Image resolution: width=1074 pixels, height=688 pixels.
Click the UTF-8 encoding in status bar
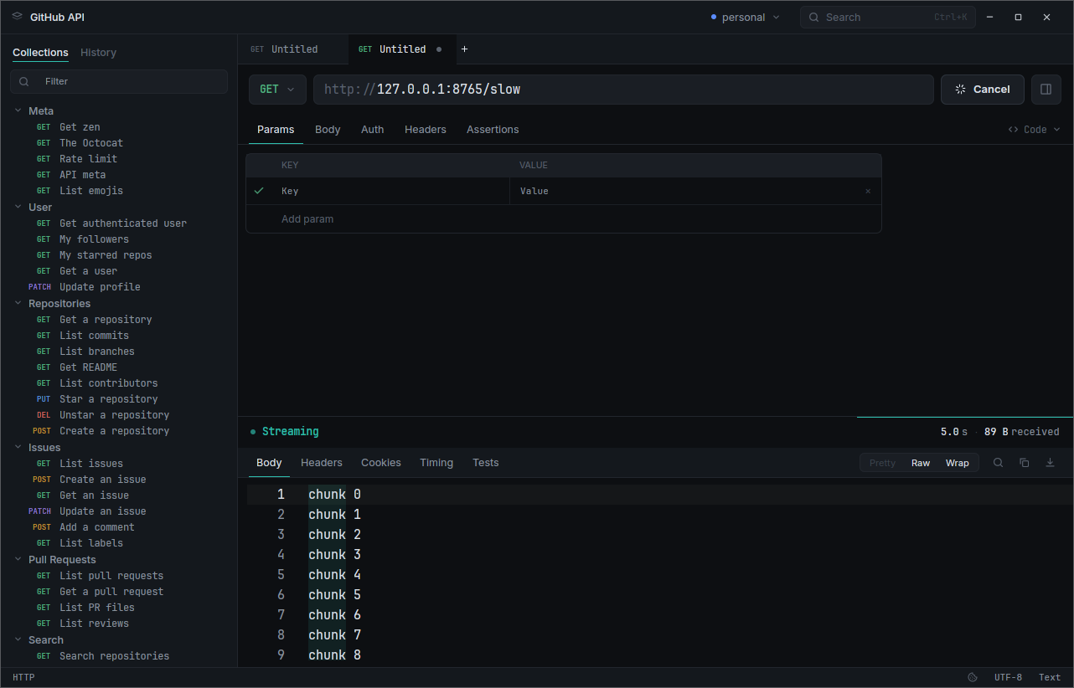(1008, 677)
